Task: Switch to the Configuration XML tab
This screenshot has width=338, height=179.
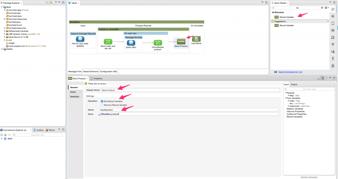Action: (108, 71)
